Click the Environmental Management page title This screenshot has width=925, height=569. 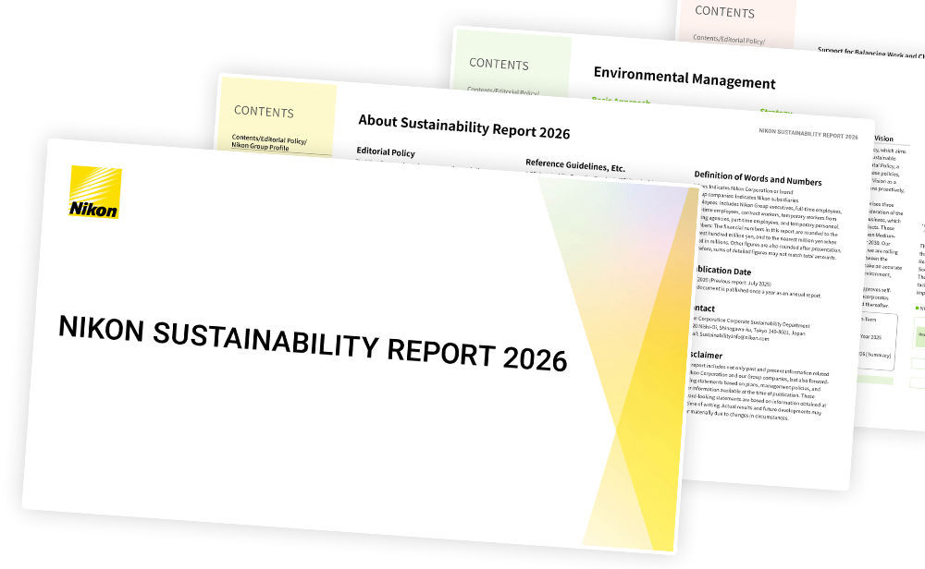(684, 78)
